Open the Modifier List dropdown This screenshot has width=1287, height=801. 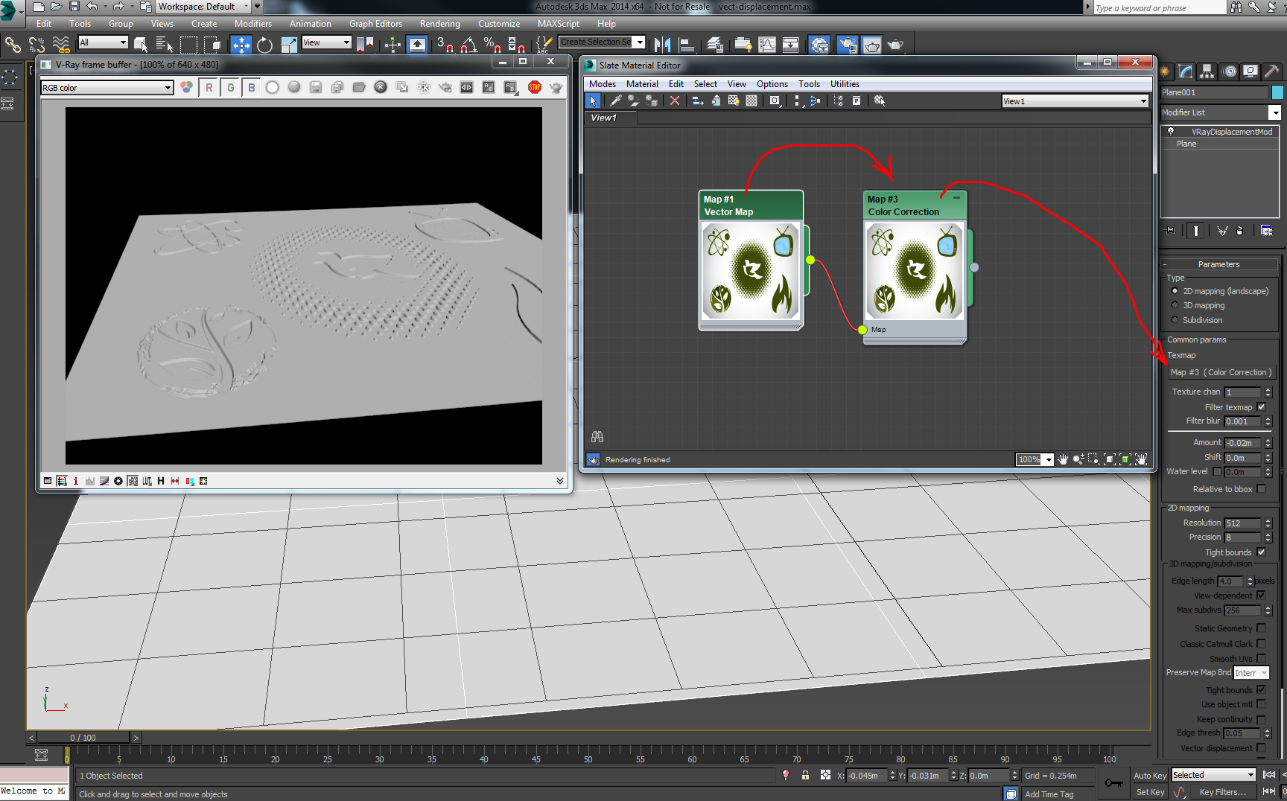coord(1220,112)
